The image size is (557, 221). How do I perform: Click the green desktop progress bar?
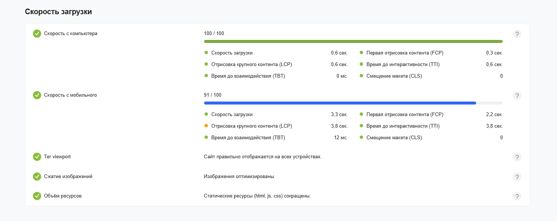pyautogui.click(x=353, y=41)
